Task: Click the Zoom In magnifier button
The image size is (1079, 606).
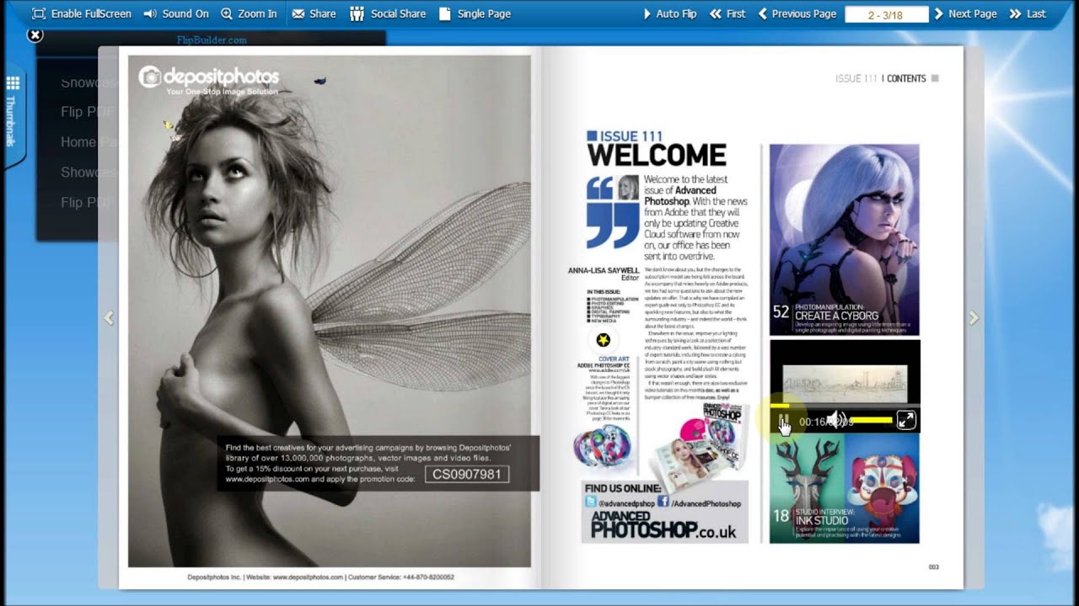Action: point(249,13)
